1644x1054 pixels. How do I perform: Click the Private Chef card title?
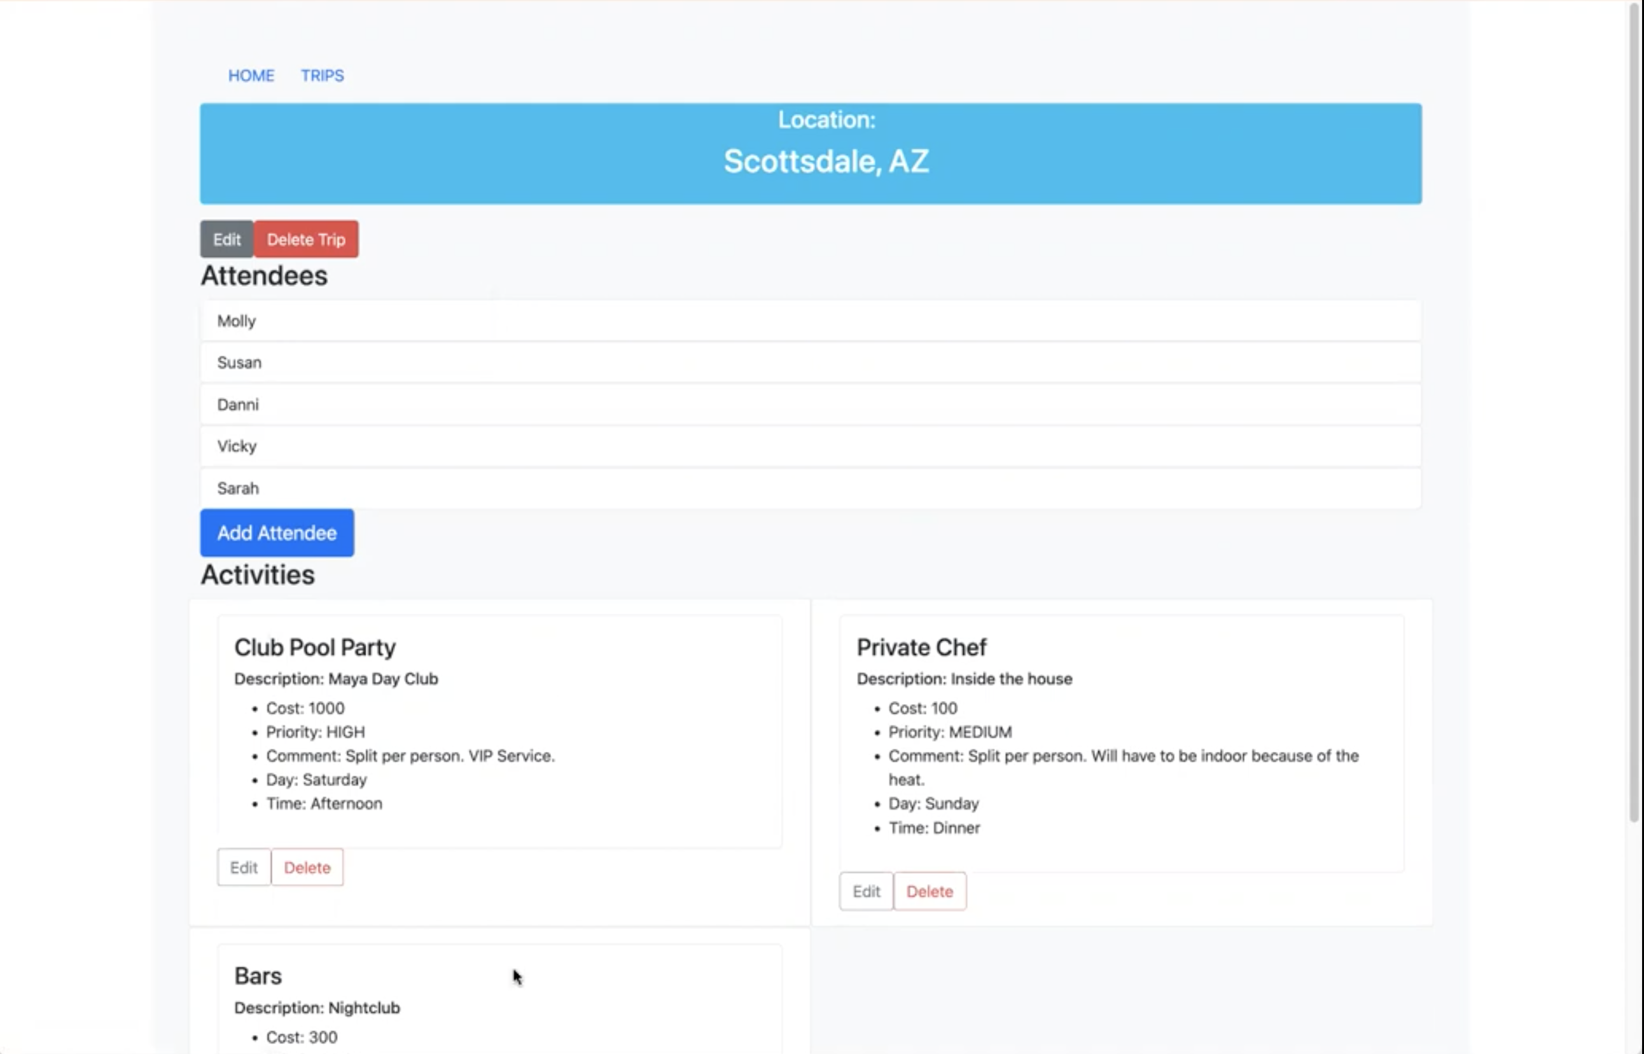click(921, 648)
